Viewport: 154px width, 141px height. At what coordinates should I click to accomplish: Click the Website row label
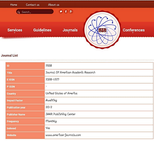point(12,135)
